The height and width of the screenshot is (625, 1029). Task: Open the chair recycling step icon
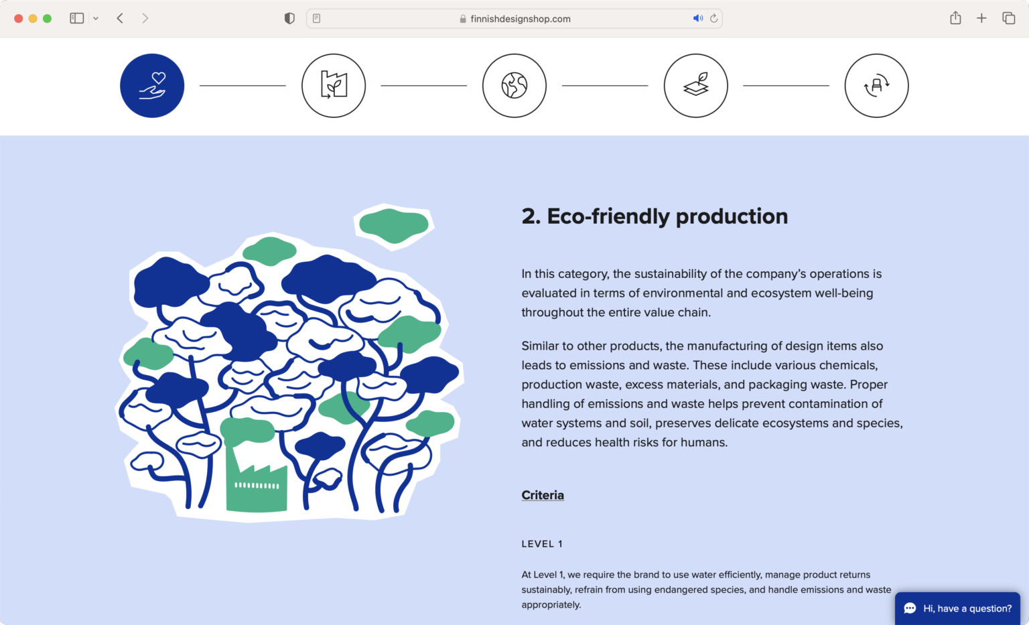876,86
